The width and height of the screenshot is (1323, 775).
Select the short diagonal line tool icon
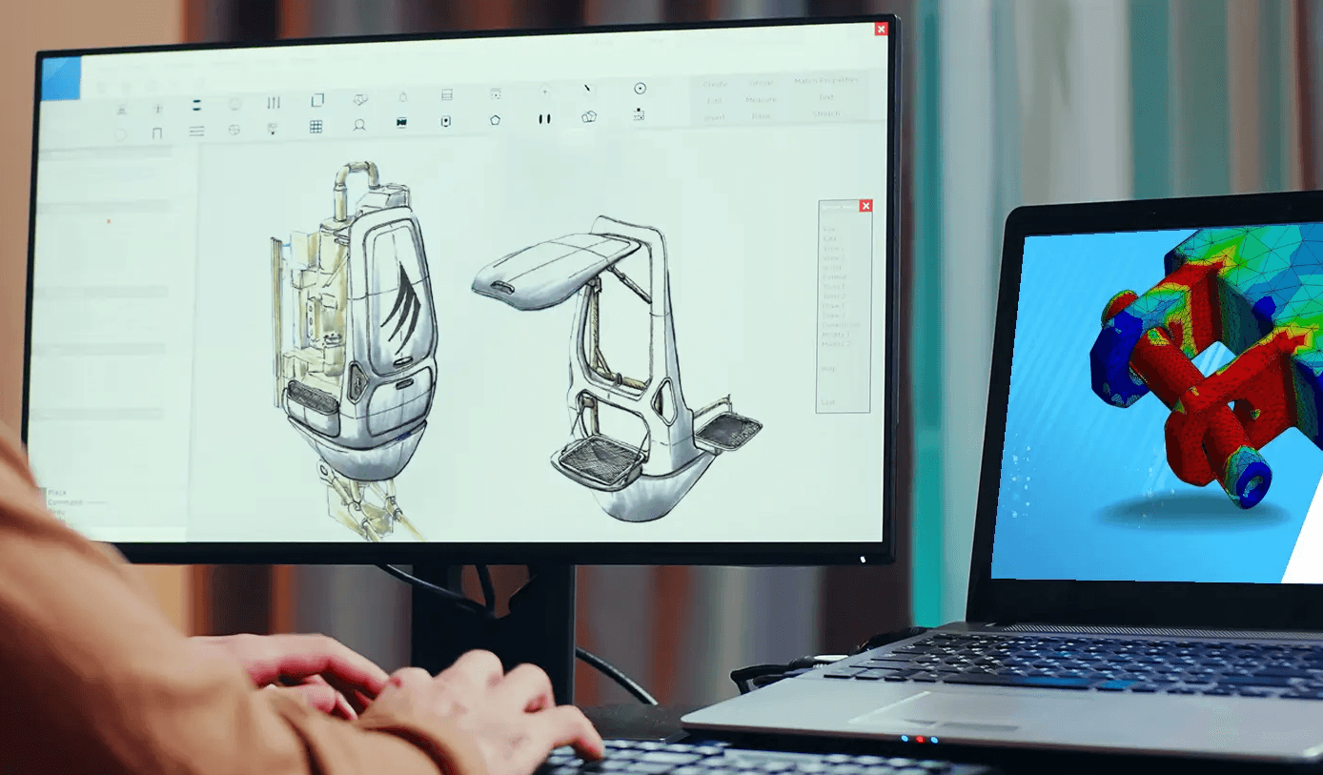pos(587,88)
